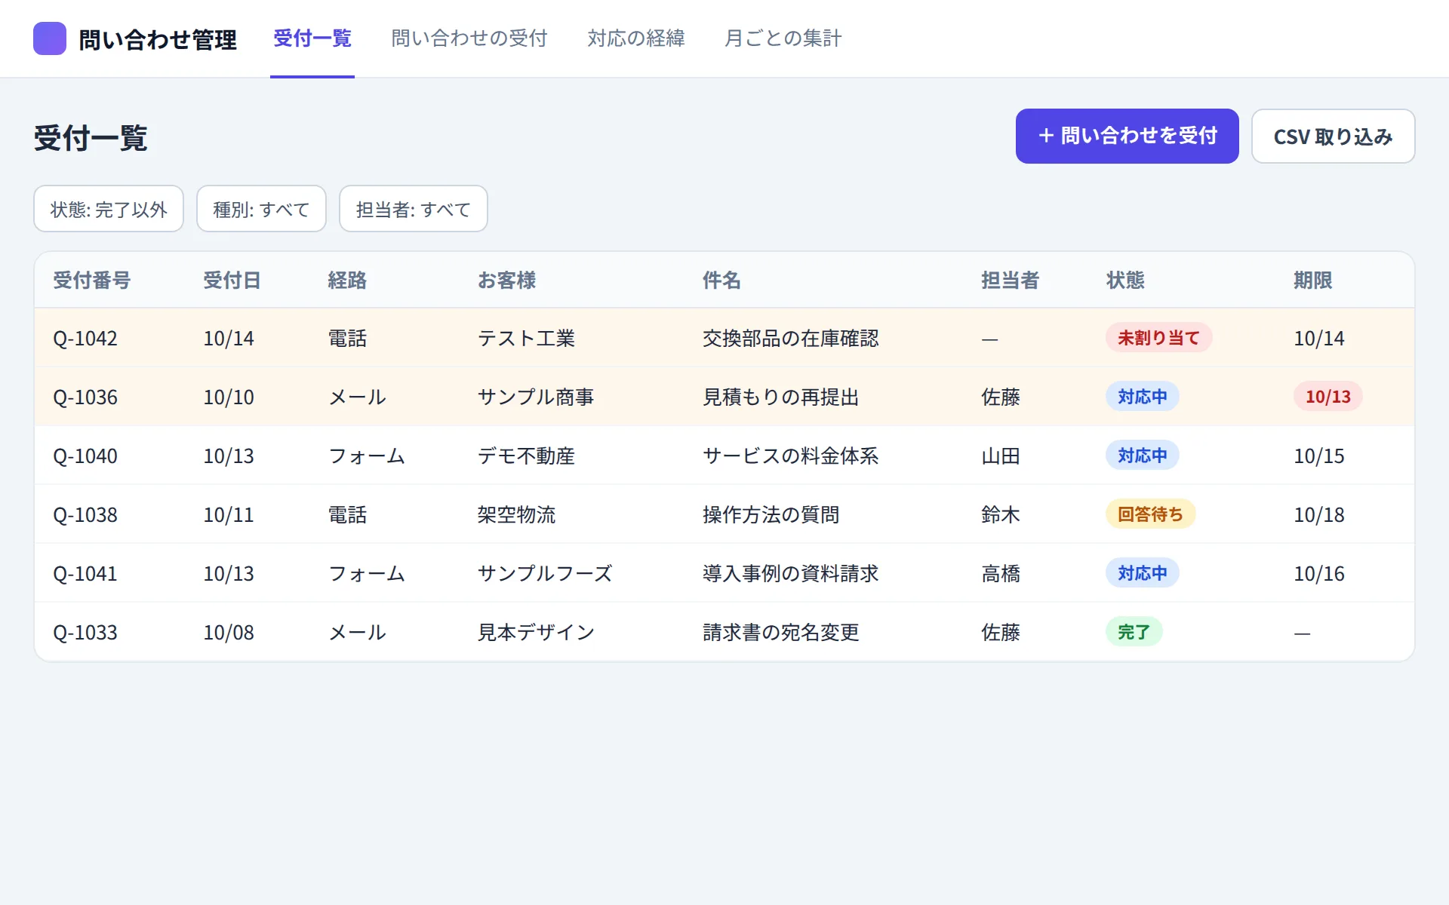This screenshot has width=1449, height=905.
Task: Click the subject 操作方法の質問
Action: click(771, 515)
